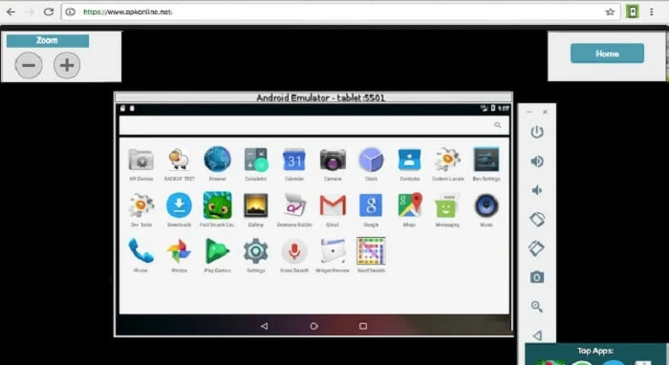The image size is (669, 365).
Task: Open the Browser globe app
Action: 217,160
